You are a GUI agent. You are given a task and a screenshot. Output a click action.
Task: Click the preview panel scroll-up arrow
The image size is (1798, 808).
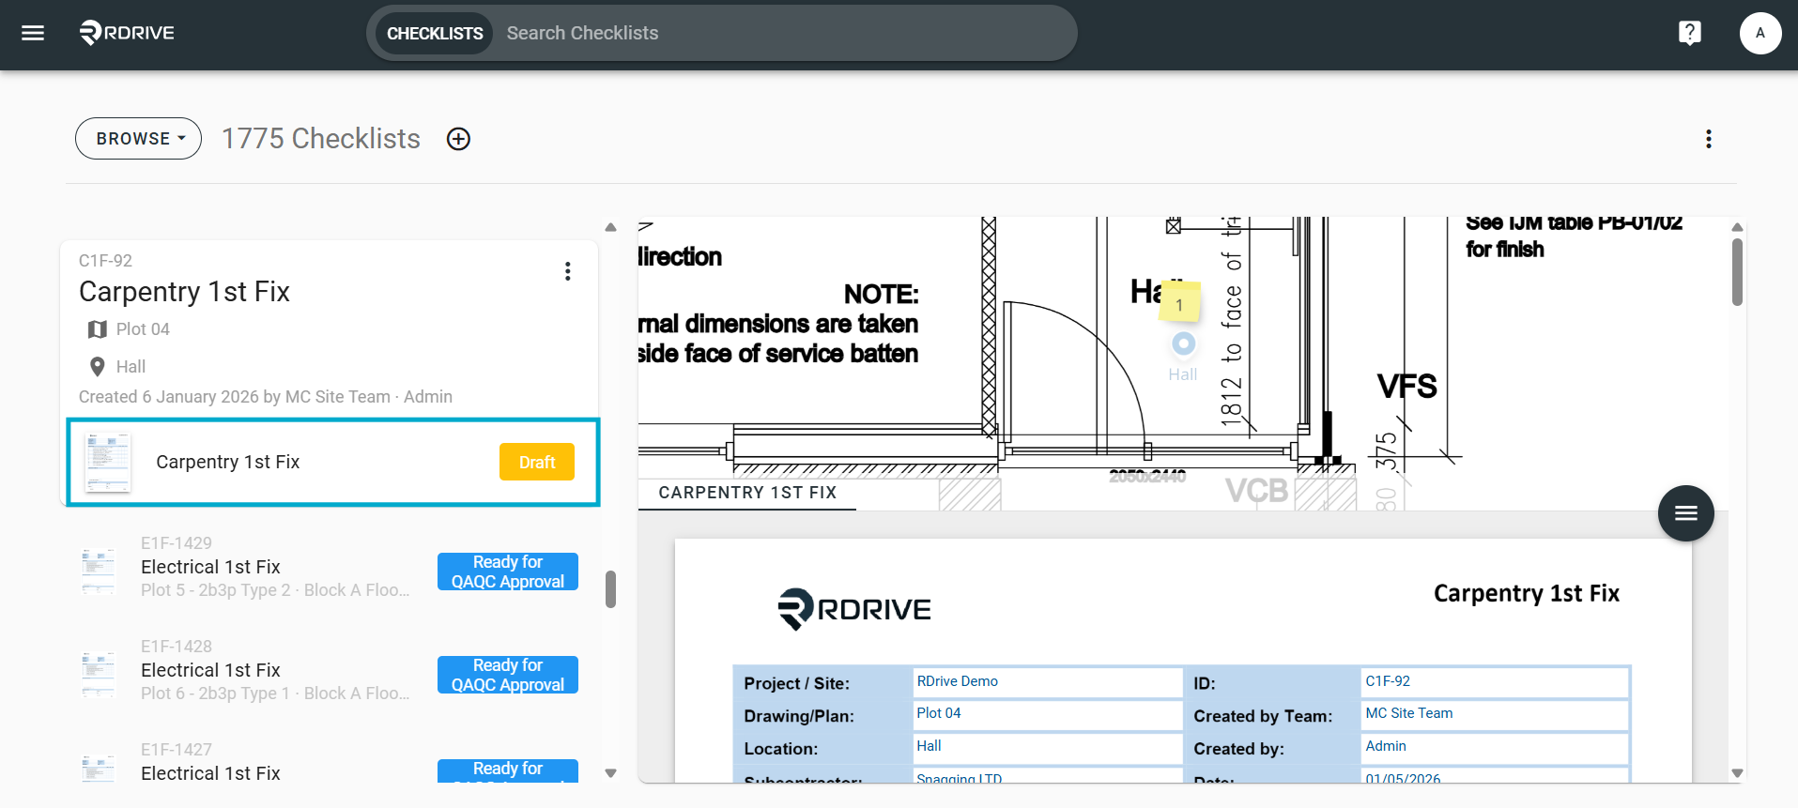(1737, 227)
